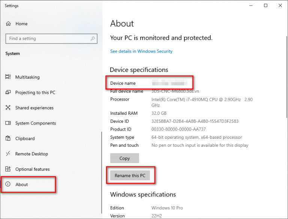Open Multitasking via its icon
Image resolution: width=288 pixels, height=219 pixels.
coord(8,77)
